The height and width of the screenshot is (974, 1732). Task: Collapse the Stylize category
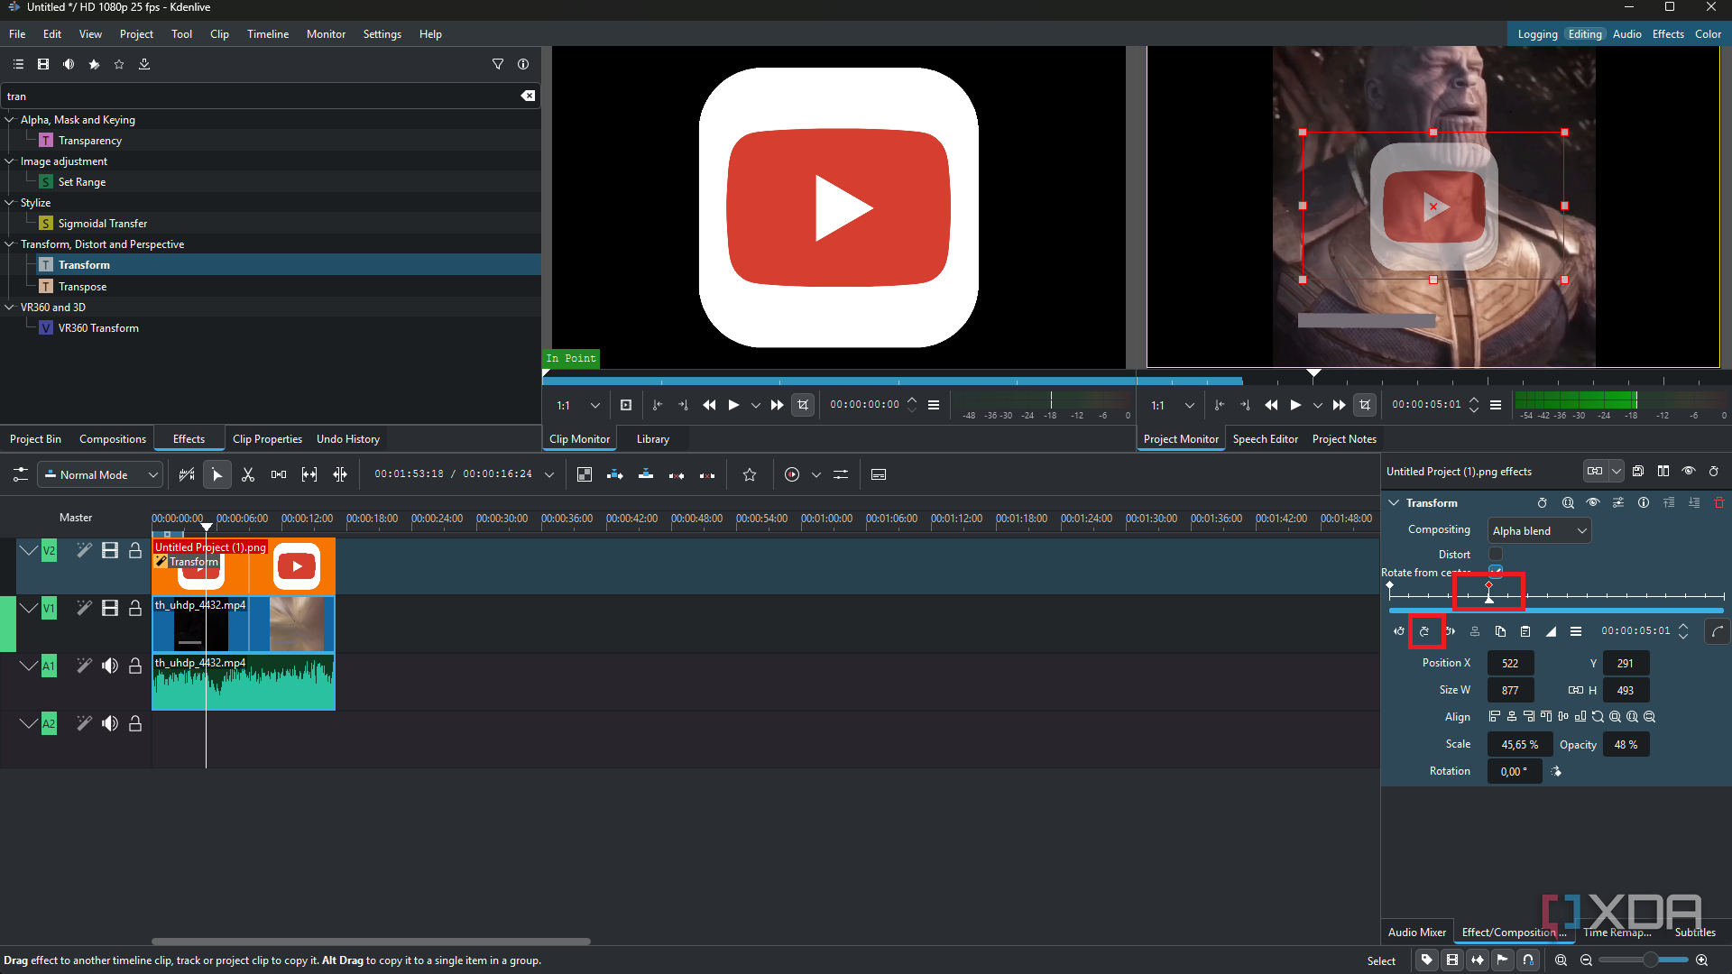(10, 202)
